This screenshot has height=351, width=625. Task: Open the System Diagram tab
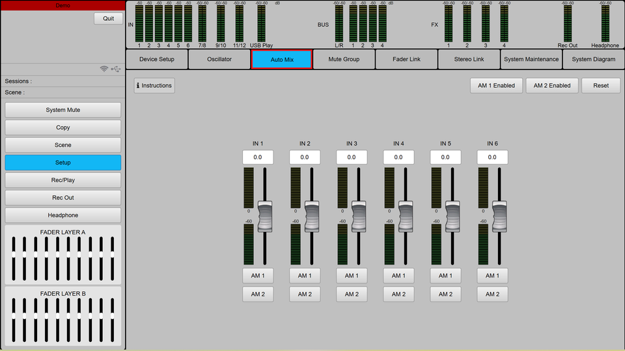tap(593, 60)
